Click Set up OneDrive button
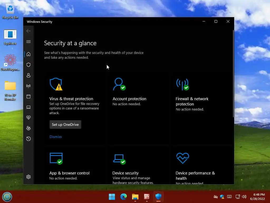The image size is (270, 203). [65, 124]
